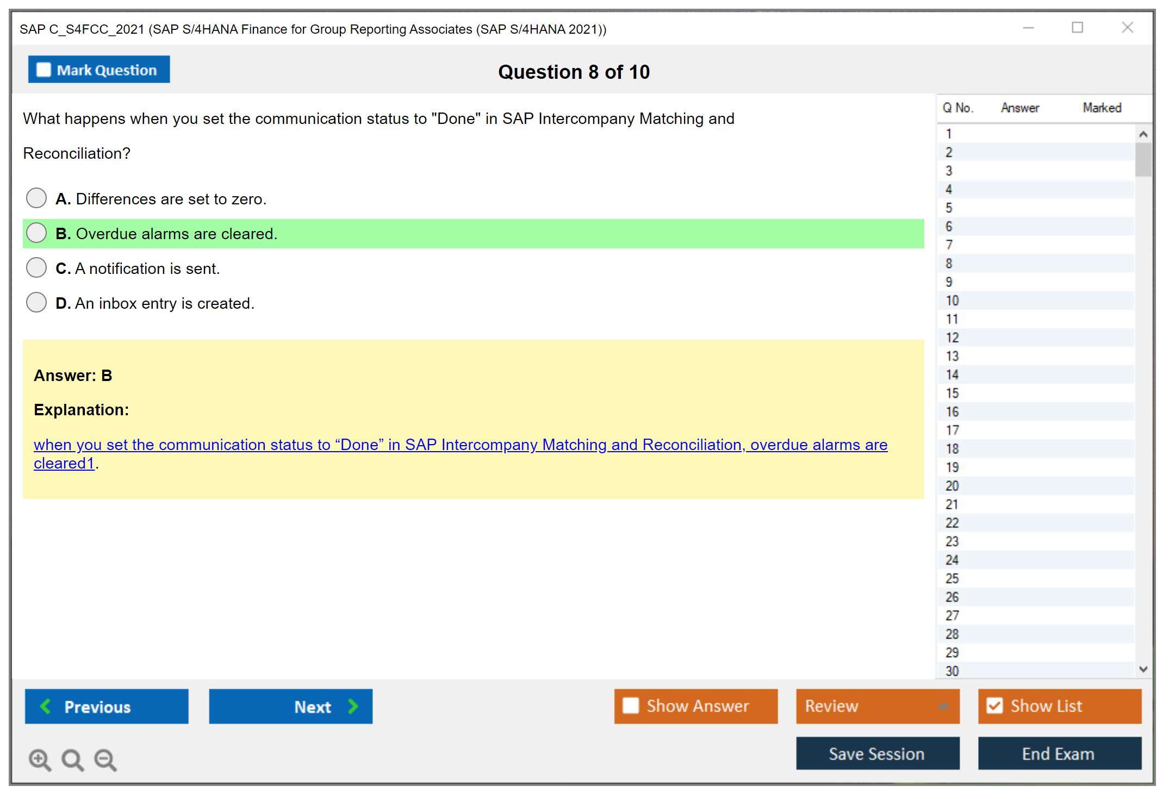
Task: Select answer A radio button
Action: (x=36, y=198)
